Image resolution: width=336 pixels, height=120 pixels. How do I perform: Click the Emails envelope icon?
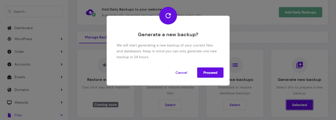tap(9, 77)
